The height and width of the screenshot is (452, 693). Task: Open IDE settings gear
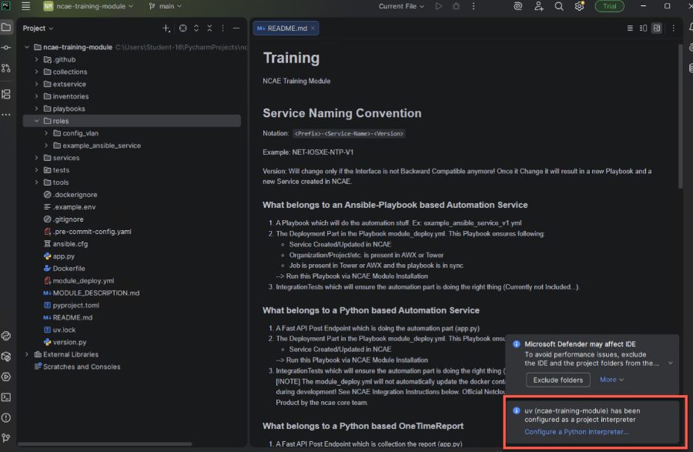pos(579,6)
